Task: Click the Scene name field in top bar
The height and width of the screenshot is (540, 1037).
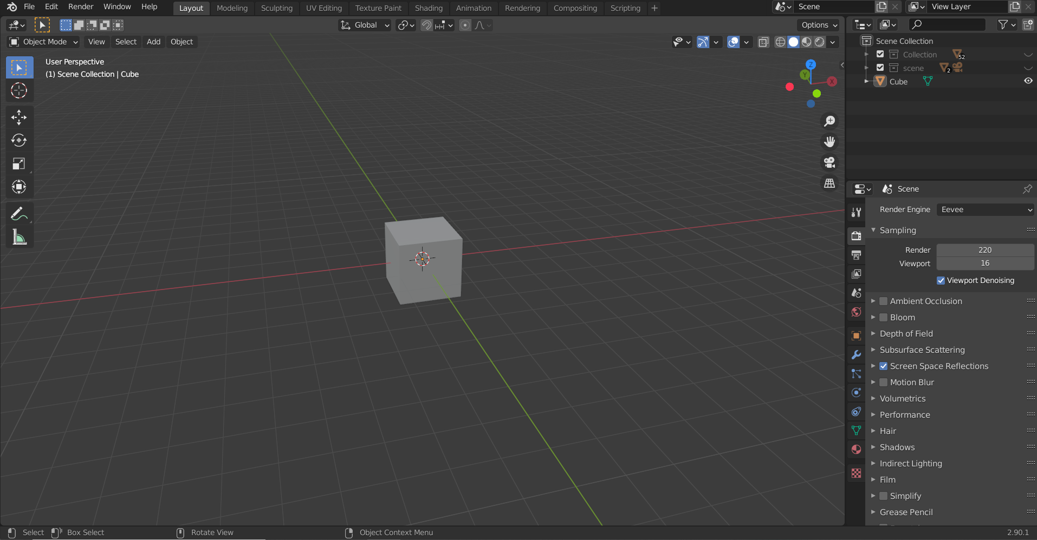Action: click(834, 6)
